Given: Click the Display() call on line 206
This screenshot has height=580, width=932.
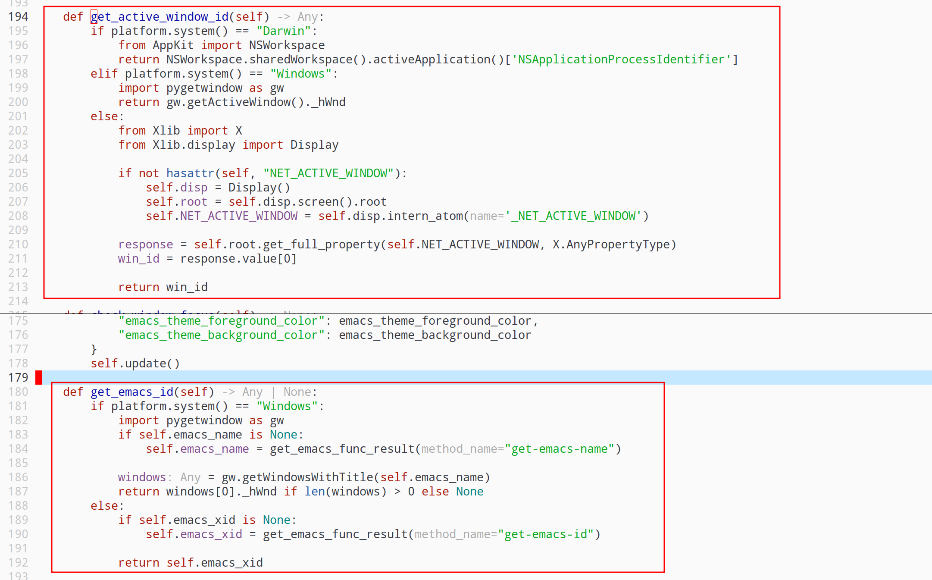Looking at the screenshot, I should pyautogui.click(x=260, y=187).
